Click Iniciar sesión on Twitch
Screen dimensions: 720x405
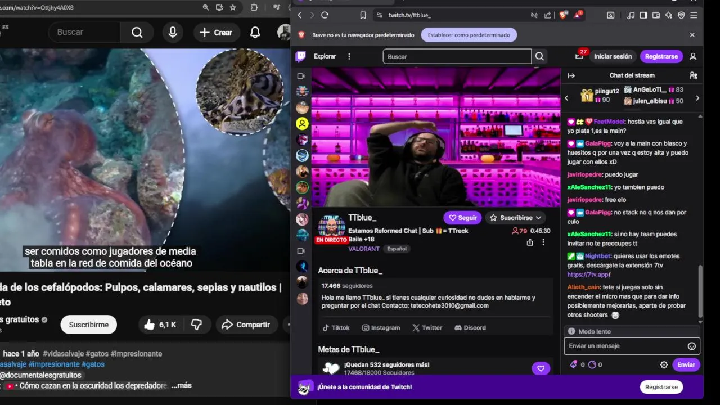click(x=613, y=56)
